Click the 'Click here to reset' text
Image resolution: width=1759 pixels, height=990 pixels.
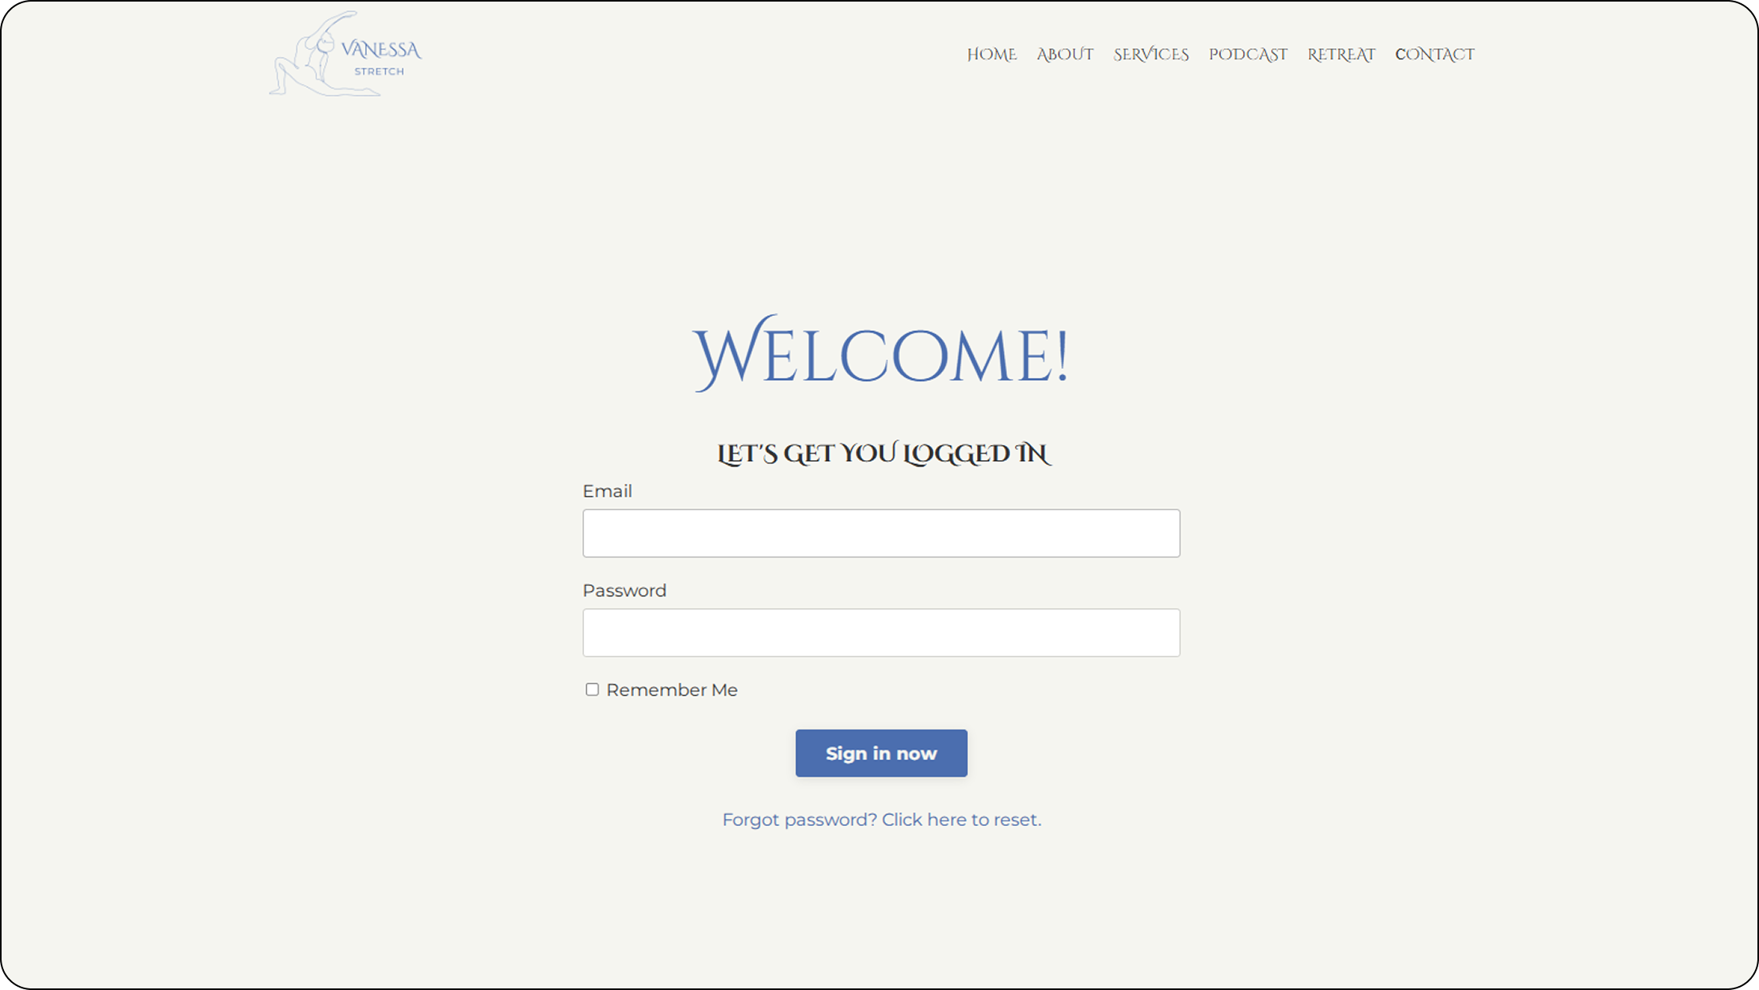coord(961,820)
